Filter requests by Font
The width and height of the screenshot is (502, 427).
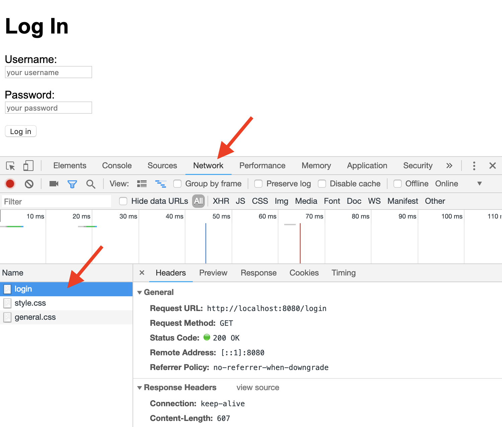(x=332, y=201)
